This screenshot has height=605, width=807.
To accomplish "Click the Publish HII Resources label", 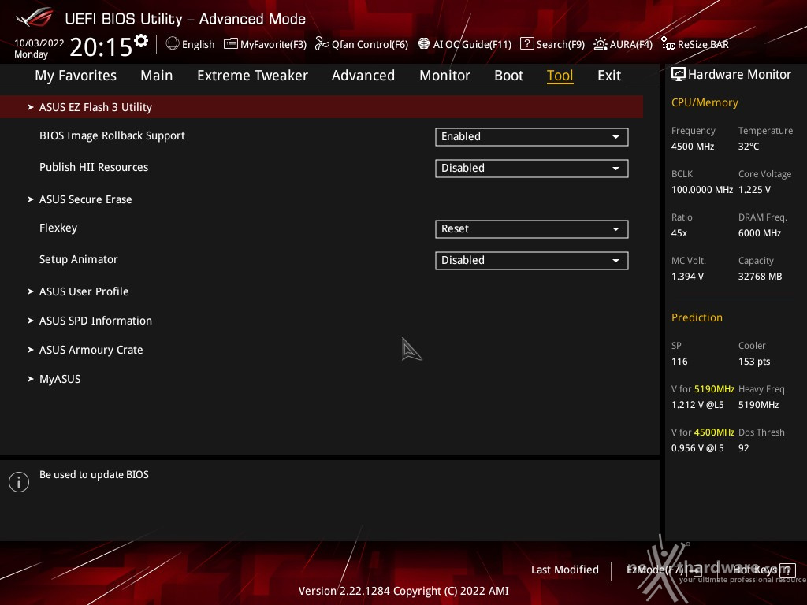I will coord(94,167).
